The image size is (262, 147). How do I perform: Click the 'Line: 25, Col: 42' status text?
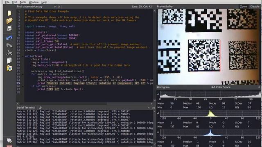pos(142,7)
